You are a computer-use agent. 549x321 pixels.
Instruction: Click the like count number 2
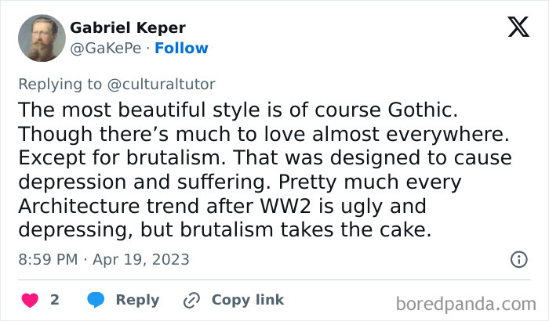55,300
